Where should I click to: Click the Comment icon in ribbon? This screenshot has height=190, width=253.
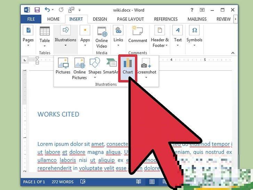pyautogui.click(x=138, y=35)
